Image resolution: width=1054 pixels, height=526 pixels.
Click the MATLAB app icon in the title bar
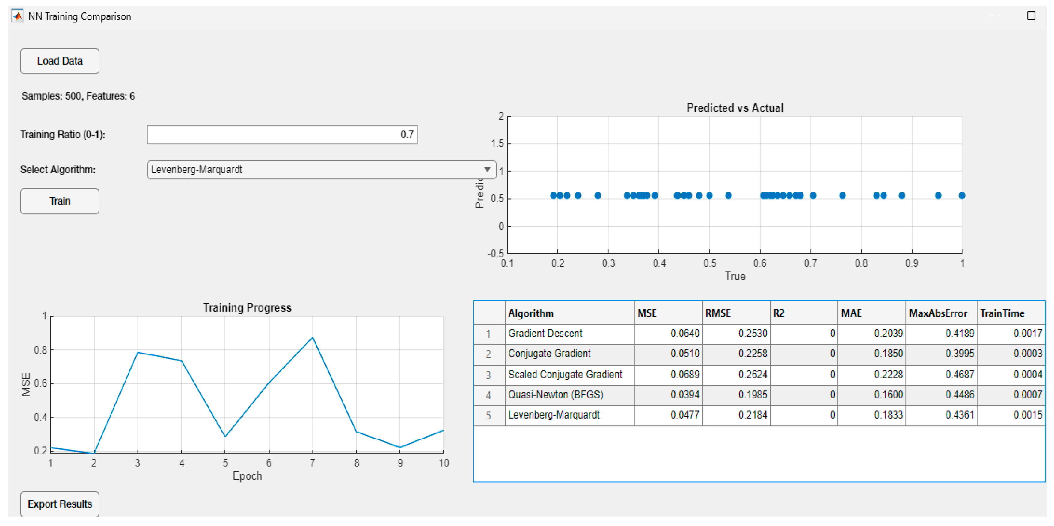click(17, 16)
